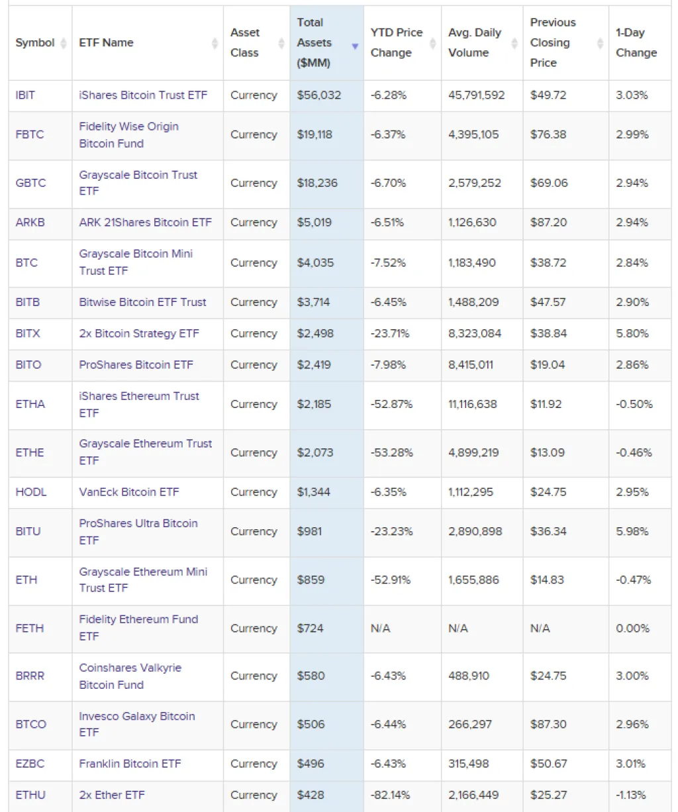Image resolution: width=678 pixels, height=812 pixels.
Task: Click the Asset Class column header
Action: point(245,43)
